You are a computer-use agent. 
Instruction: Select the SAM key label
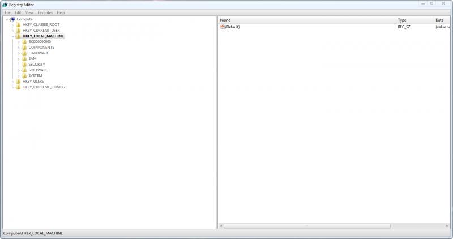coord(32,59)
